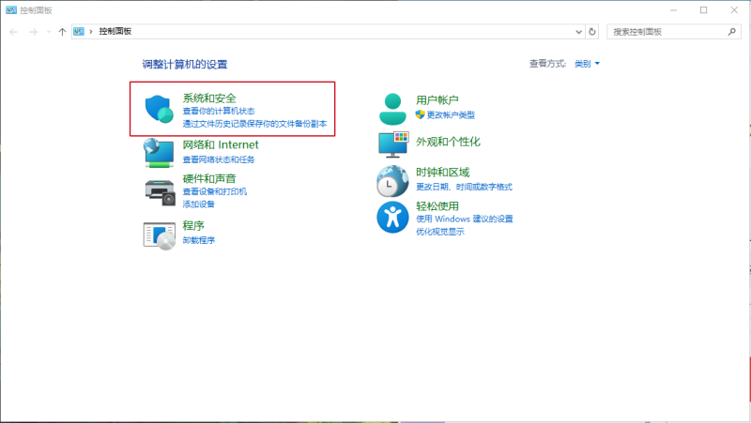Close the control panel window
This screenshot has width=751, height=423.
734,10
